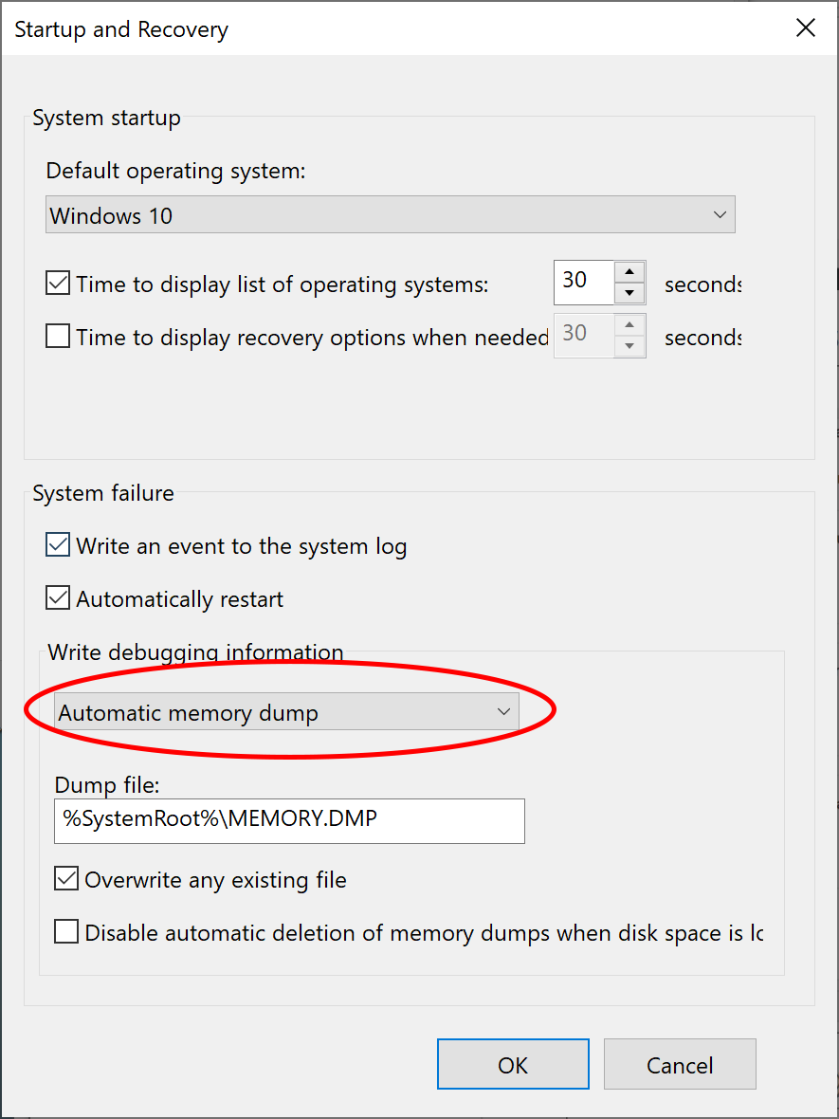
Task: Enable Time to display recovery options checkbox
Action: click(59, 337)
